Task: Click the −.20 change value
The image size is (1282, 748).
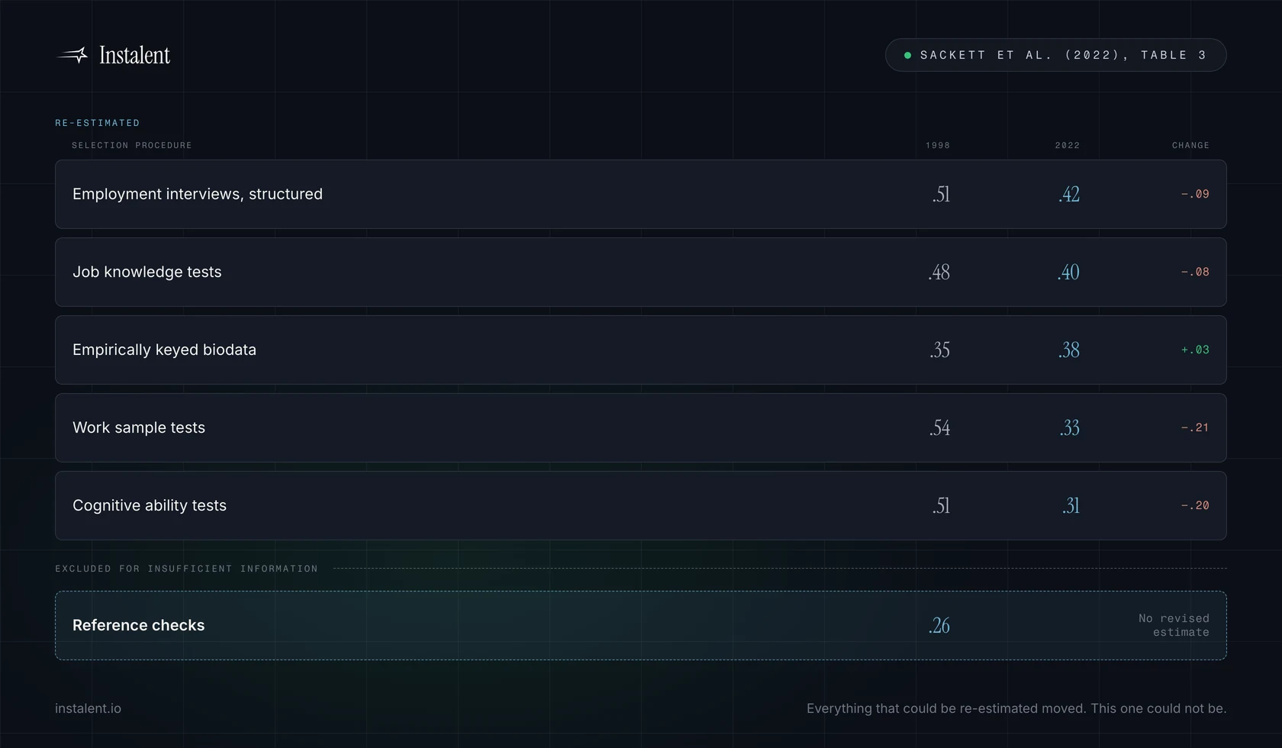Action: click(1195, 505)
